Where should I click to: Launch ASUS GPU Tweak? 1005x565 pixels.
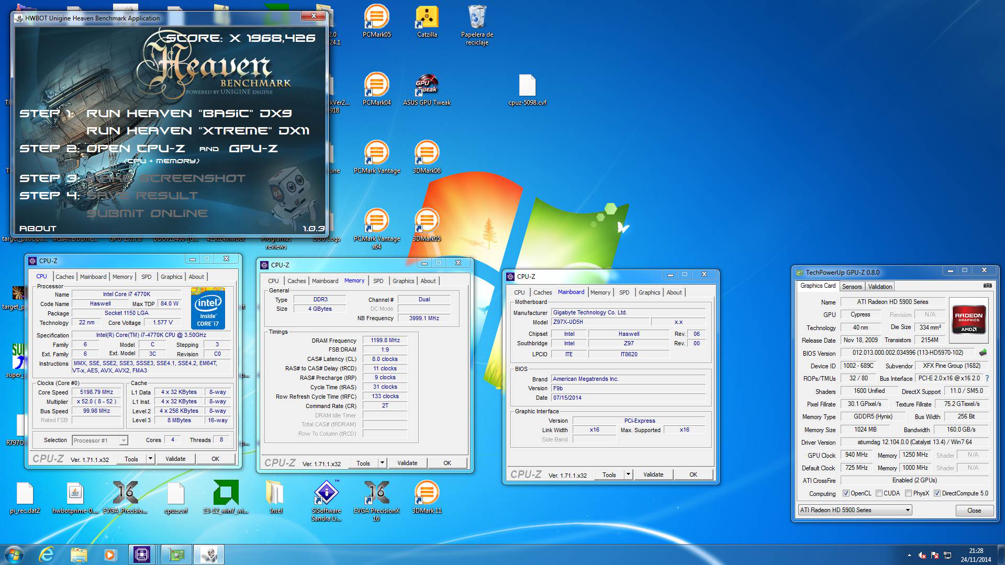[427, 89]
